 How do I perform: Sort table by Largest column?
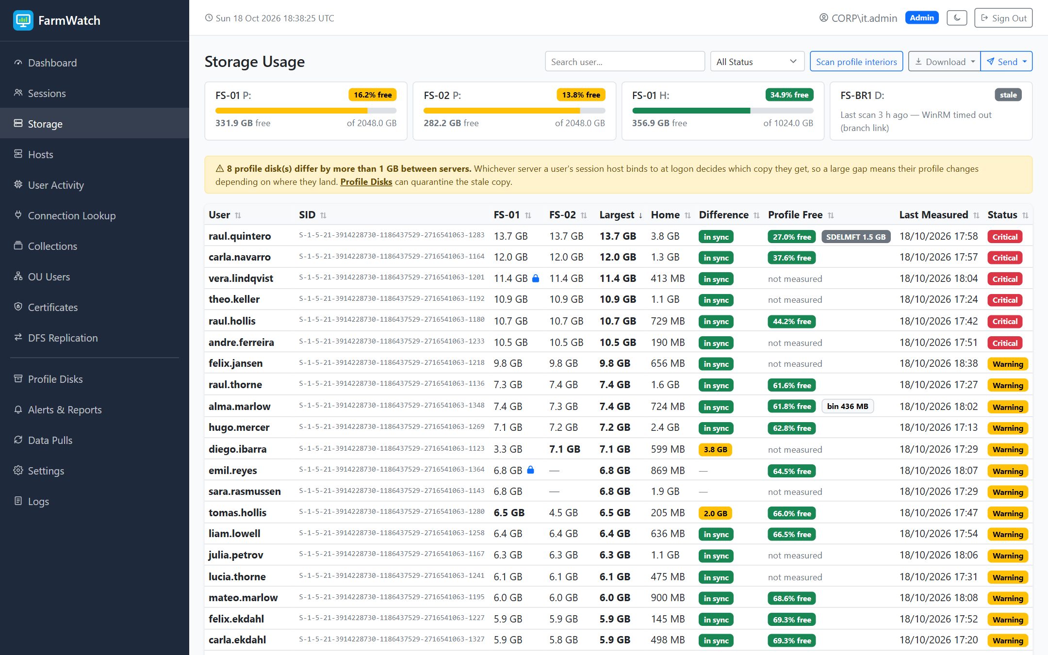pyautogui.click(x=621, y=215)
